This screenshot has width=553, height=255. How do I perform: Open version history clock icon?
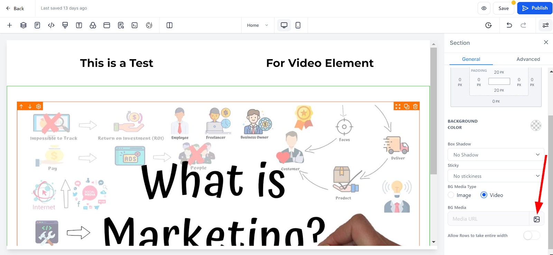pos(488,25)
